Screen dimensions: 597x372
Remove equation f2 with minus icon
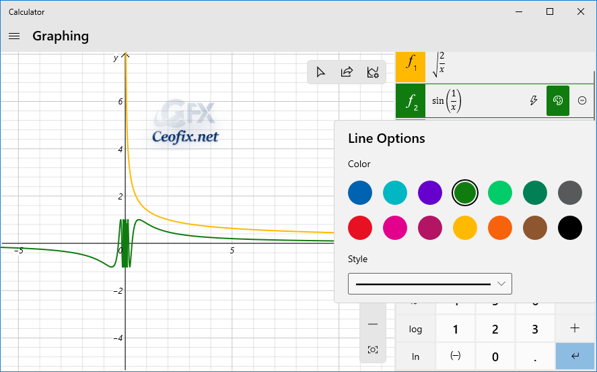tap(582, 100)
